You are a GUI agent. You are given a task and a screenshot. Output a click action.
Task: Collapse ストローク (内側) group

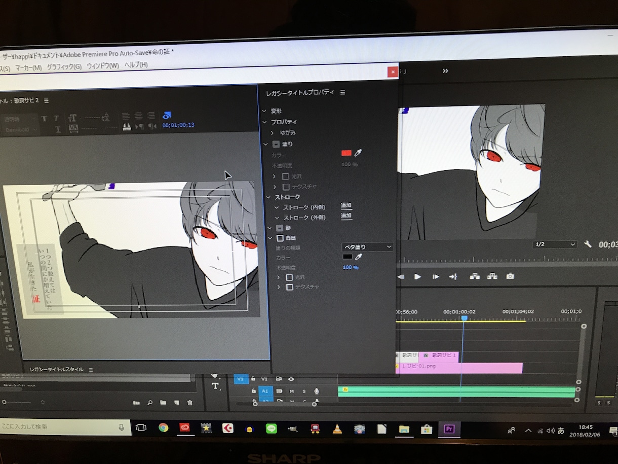[277, 207]
